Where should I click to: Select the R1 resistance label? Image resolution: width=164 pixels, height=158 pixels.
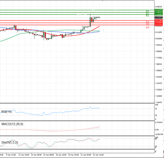[x=148, y=16]
